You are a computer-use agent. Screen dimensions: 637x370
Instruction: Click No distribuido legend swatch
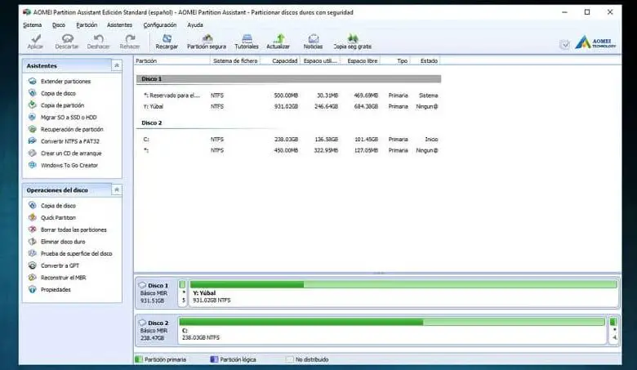(289, 359)
